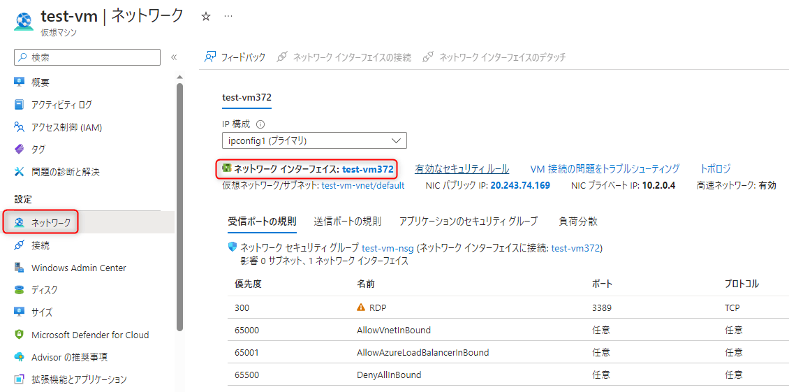This screenshot has width=789, height=392.
Task: Click the 接続 plug icon
Action: coord(19,245)
